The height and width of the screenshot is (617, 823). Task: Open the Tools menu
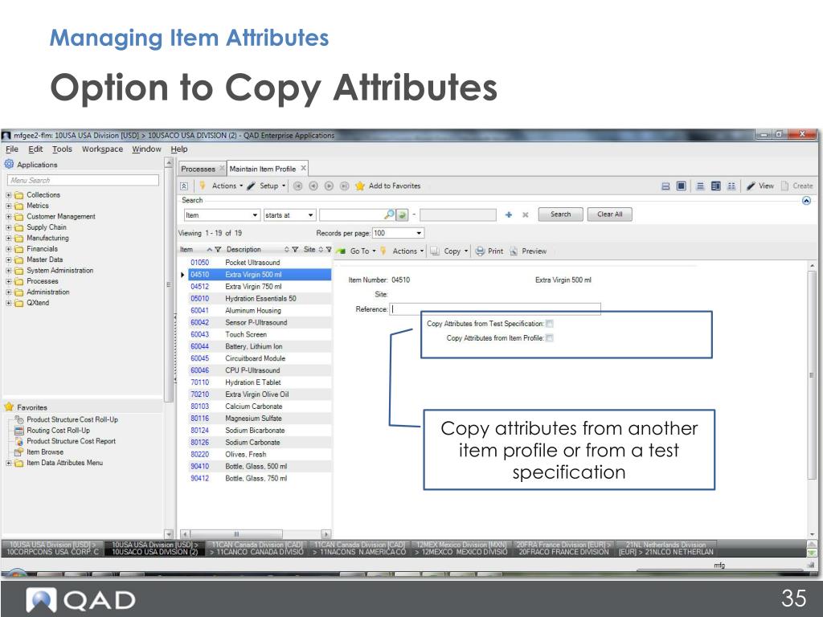click(x=62, y=149)
